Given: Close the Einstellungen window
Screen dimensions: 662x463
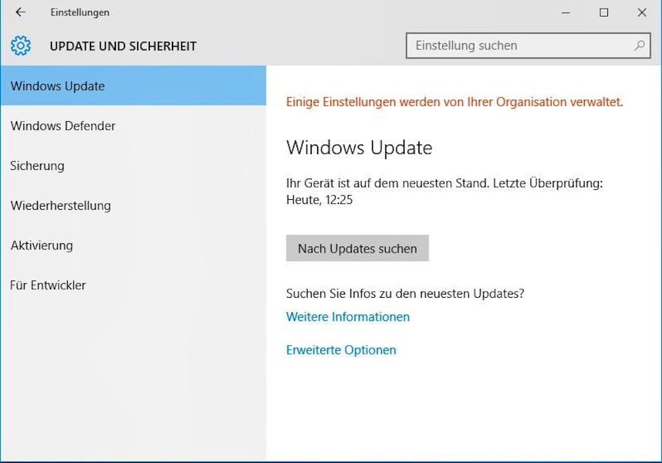Looking at the screenshot, I should [x=642, y=13].
